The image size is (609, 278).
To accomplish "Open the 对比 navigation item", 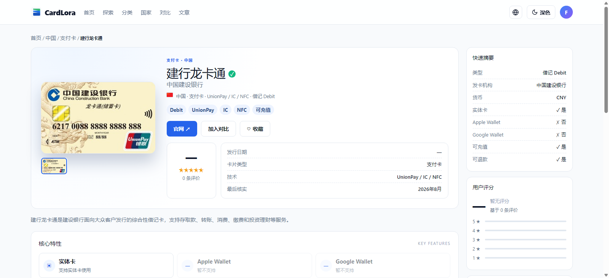I will point(165,13).
